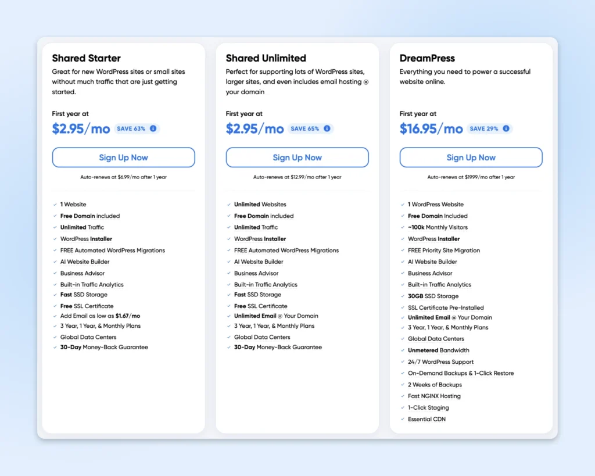This screenshot has height=476, width=595.
Task: Click On-Demand Backups & 1-Click Restore feature
Action: [461, 373]
